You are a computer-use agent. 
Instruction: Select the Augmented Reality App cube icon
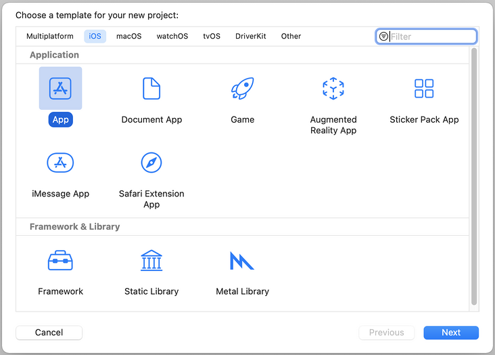point(333,88)
